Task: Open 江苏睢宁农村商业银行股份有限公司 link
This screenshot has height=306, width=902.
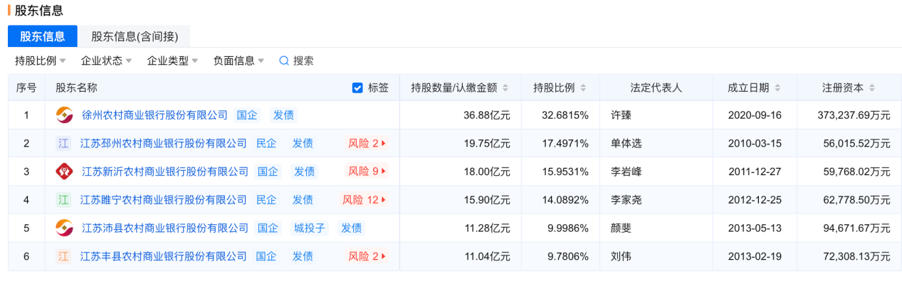Action: click(164, 200)
